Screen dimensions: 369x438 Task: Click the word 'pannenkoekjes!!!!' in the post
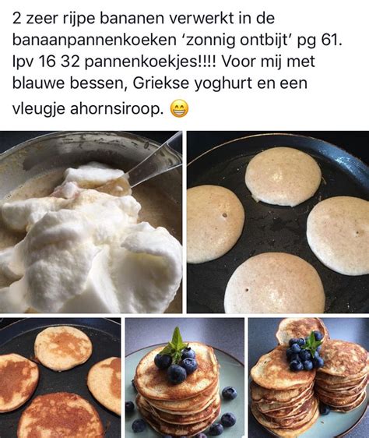[150, 62]
